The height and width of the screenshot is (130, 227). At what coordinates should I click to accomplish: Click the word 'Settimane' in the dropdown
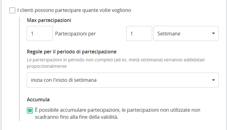pos(169,34)
